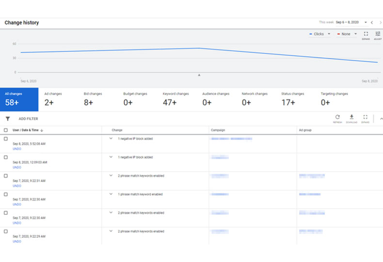This screenshot has height=262, width=383.
Task: Select the Sep 8, 5:52:08 AM row checkbox
Action: coord(6,139)
